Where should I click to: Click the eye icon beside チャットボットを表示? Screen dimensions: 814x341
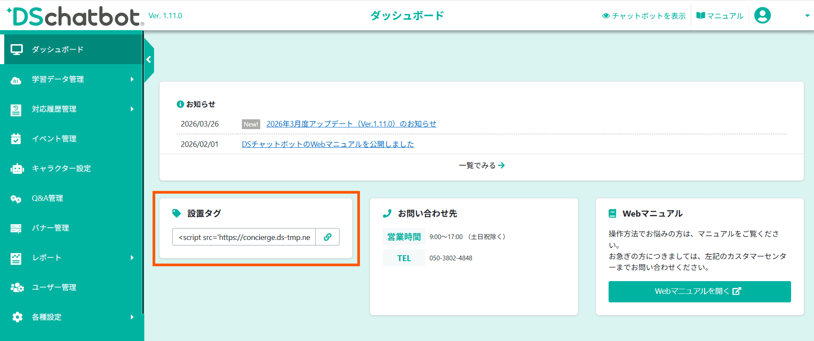click(x=606, y=16)
